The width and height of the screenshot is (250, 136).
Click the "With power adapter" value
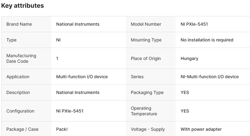[201, 129]
